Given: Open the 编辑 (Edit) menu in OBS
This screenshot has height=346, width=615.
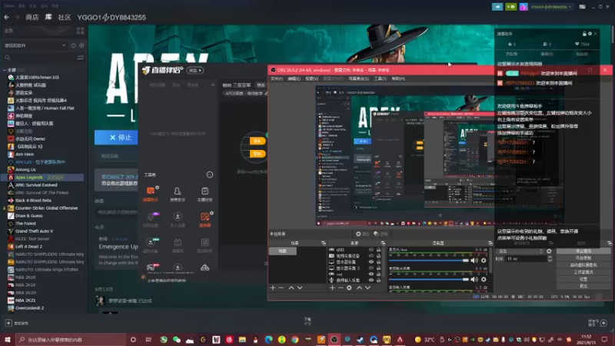Looking at the screenshot, I should 294,79.
